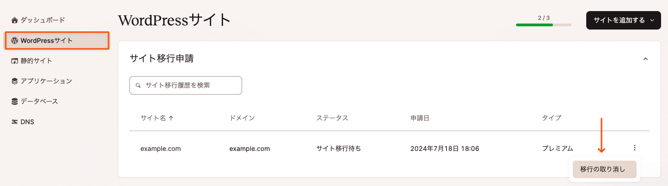The width and height of the screenshot is (668, 186).
Task: Click the example.com site name
Action: pyautogui.click(x=161, y=149)
